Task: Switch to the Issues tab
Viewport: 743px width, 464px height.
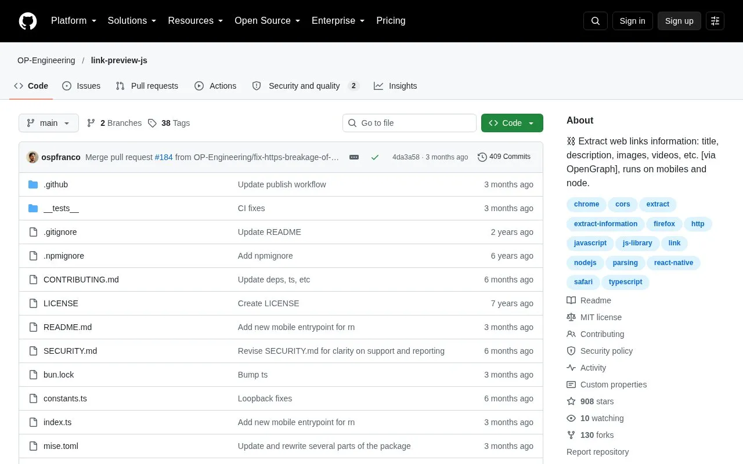Action: [81, 86]
